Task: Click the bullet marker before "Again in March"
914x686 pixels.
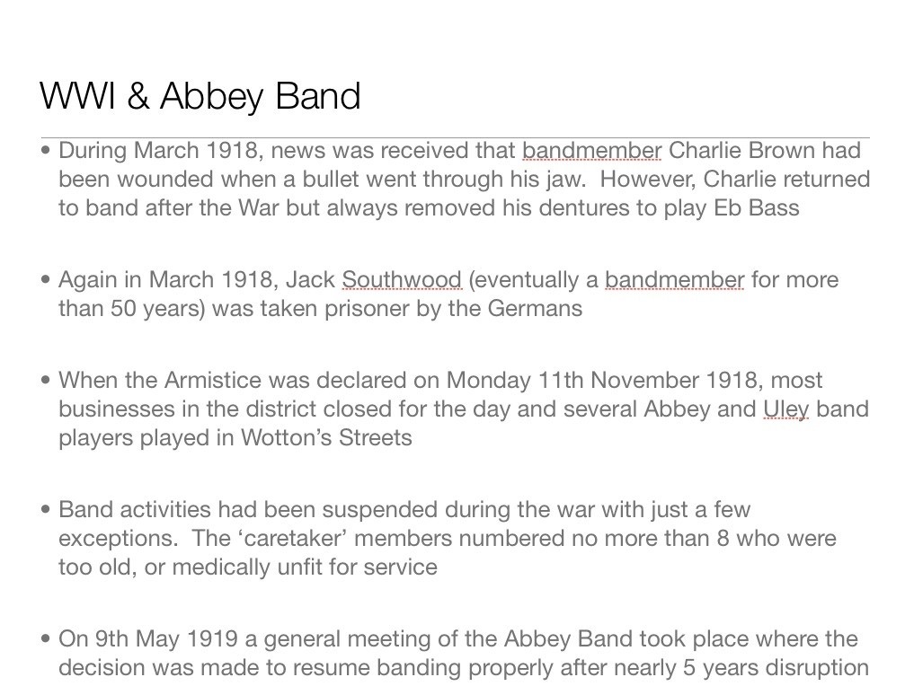Action: click(x=46, y=280)
